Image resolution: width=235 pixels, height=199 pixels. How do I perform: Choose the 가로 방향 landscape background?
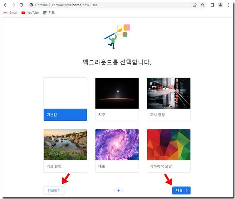pyautogui.click(x=65, y=151)
